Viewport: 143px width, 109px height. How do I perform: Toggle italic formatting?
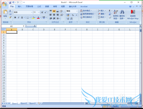point(19,18)
